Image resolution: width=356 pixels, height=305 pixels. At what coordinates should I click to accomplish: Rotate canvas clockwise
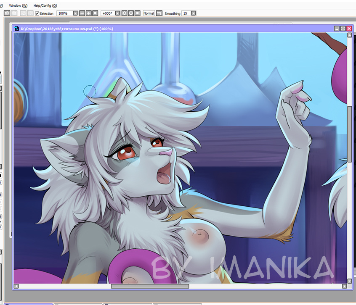[131, 13]
